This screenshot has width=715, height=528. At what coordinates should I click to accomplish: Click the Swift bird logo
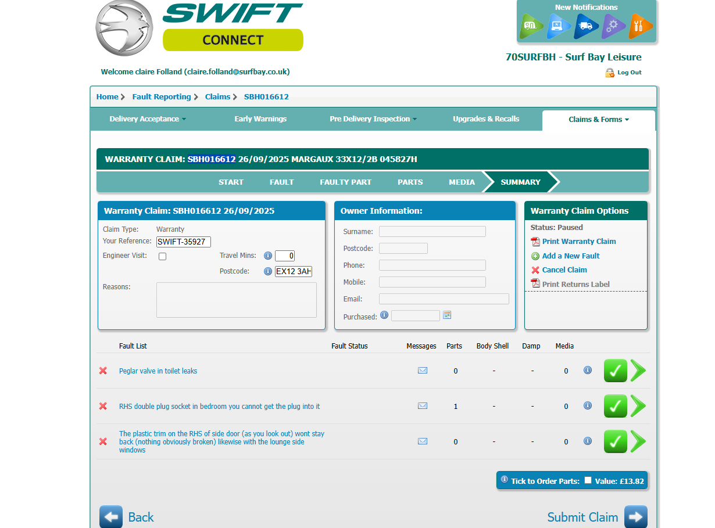(124, 28)
